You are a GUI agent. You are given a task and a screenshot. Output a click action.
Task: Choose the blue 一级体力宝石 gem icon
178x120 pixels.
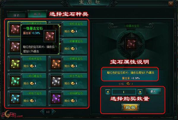pyautogui.click(x=15, y=99)
